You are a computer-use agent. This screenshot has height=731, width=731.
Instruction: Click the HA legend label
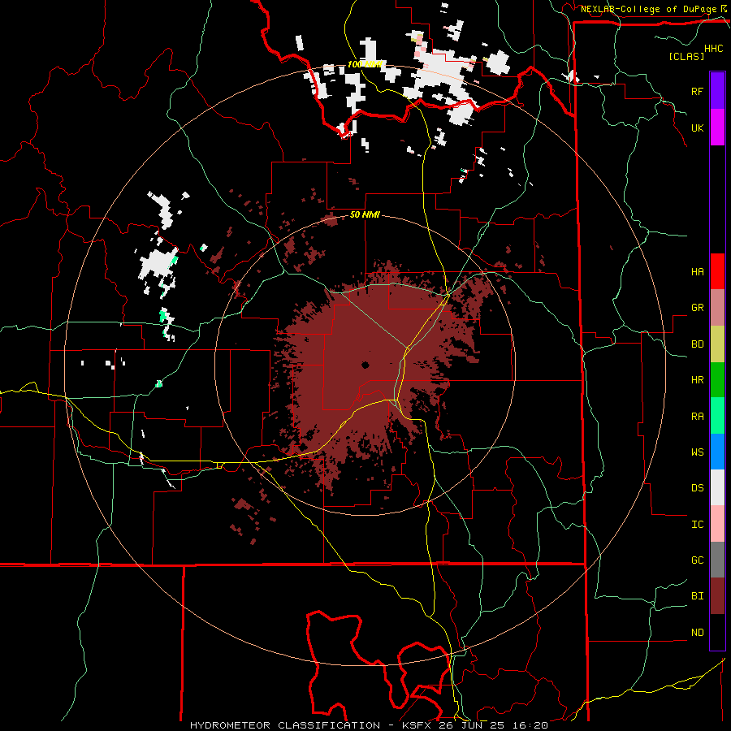(698, 272)
